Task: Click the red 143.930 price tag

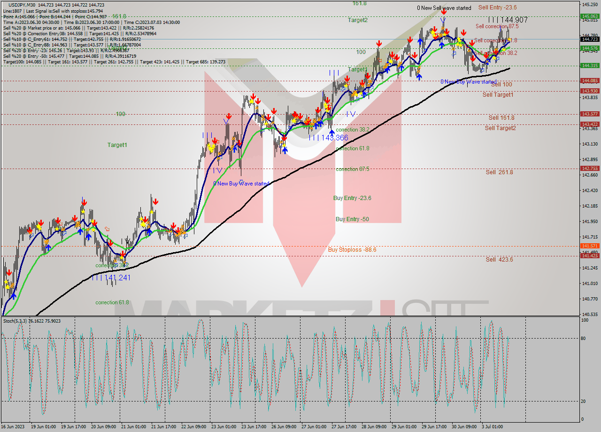Action: (590, 91)
